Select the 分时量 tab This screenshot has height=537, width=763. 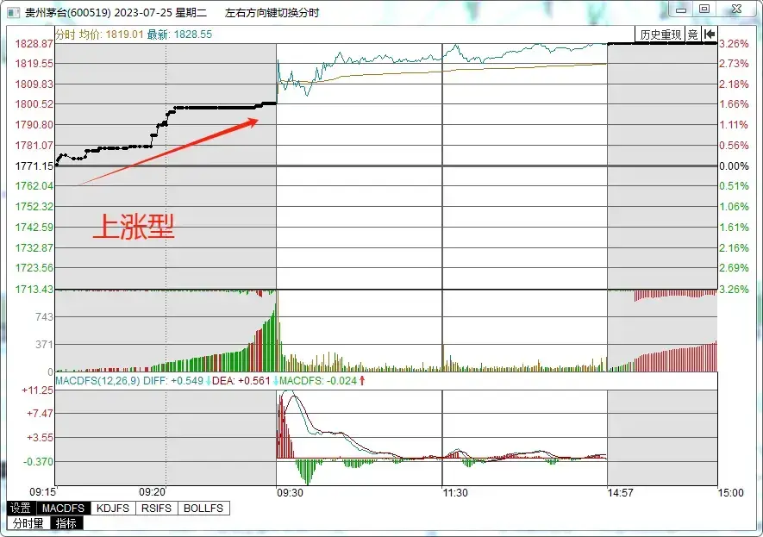pyautogui.click(x=28, y=523)
